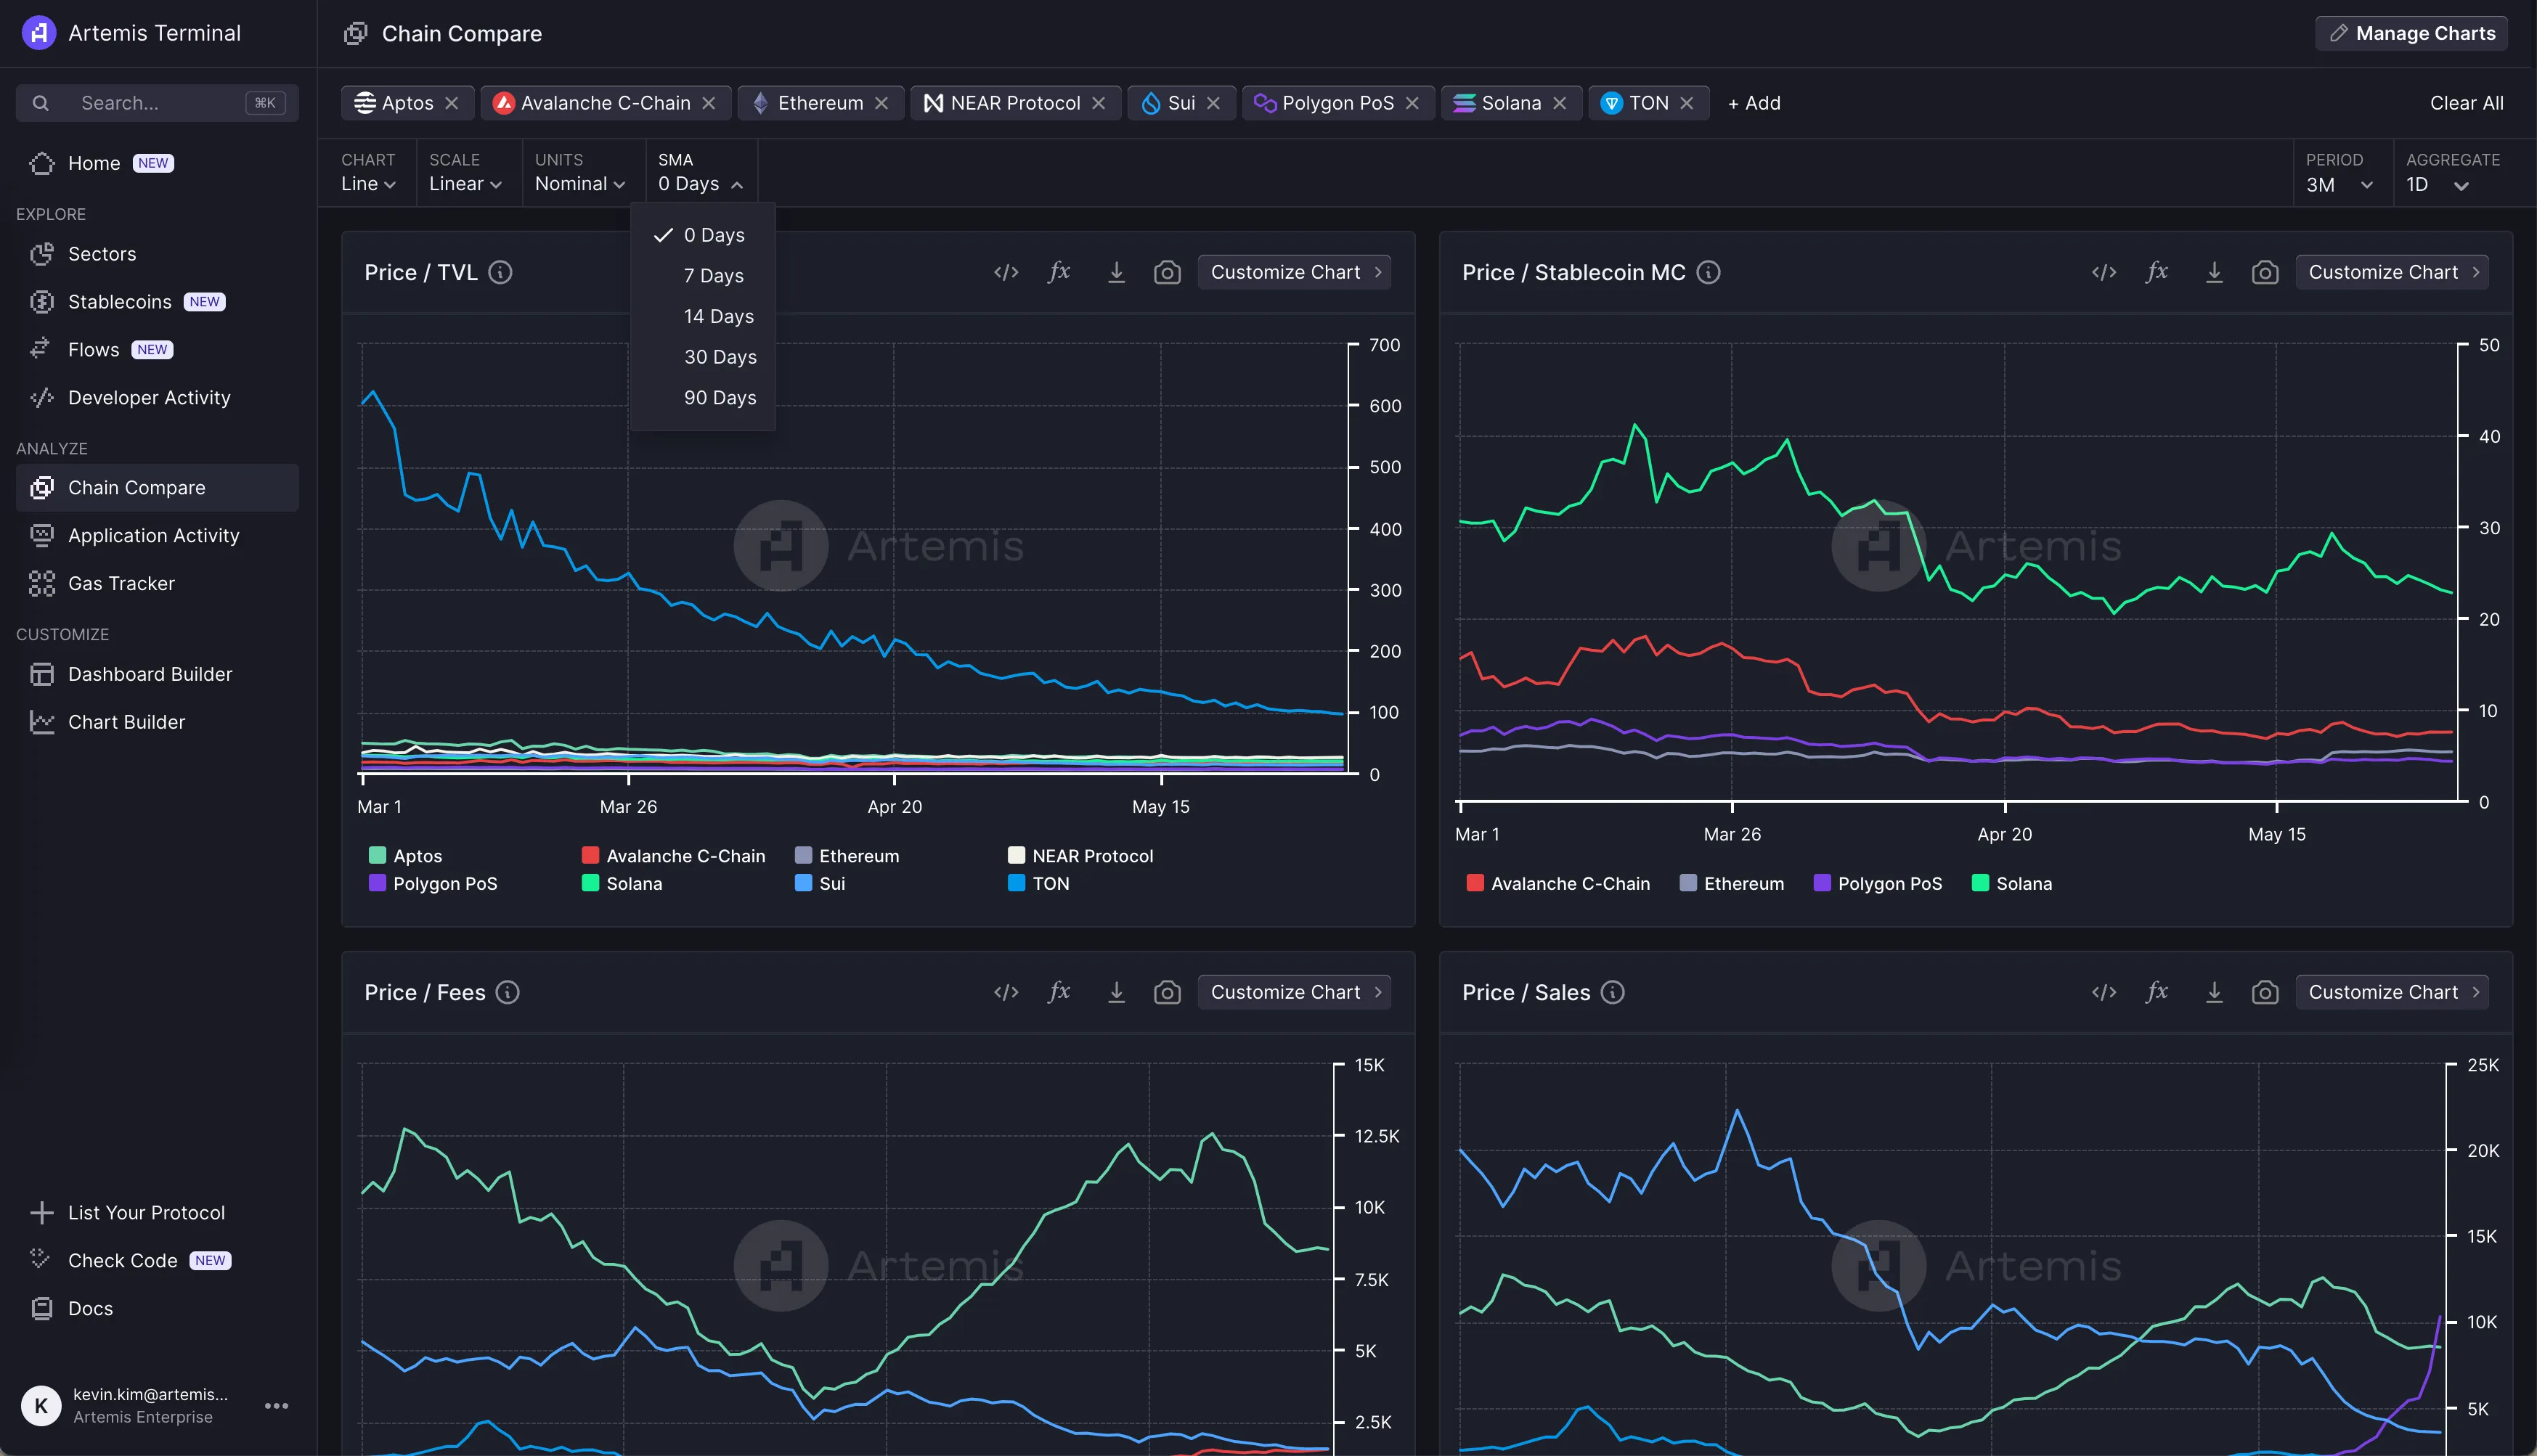Click the info icon next to Price / TVL
This screenshot has height=1456, width=2537.
tap(500, 272)
